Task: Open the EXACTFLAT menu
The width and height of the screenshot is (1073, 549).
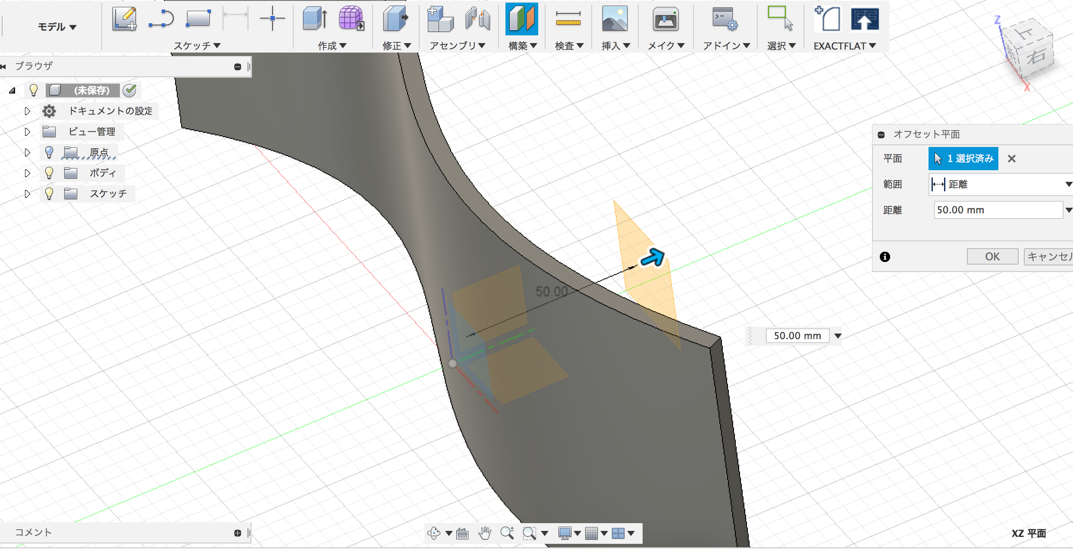Action: coord(844,46)
